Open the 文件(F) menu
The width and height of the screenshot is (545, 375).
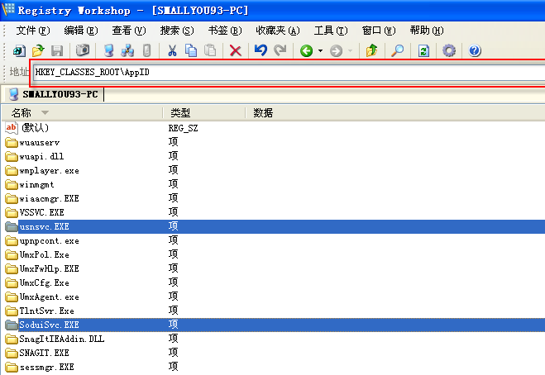tap(33, 31)
